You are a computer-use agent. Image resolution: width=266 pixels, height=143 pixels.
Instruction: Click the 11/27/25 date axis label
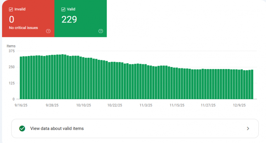[208, 105]
